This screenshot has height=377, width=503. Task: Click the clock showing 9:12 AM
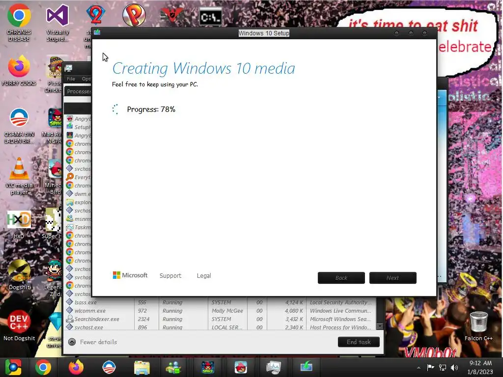coord(480,363)
